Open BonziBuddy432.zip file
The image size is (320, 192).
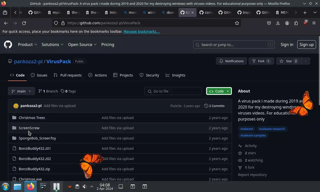pyautogui.click(x=34, y=169)
